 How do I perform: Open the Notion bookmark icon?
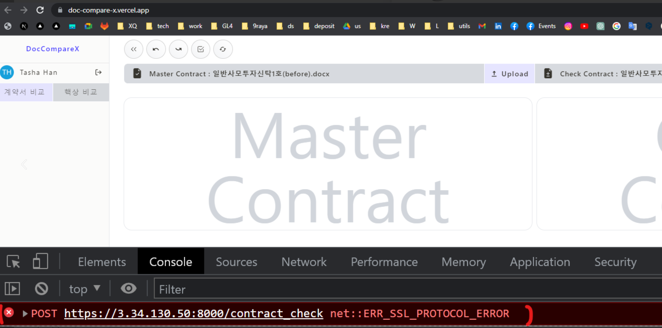click(x=24, y=26)
